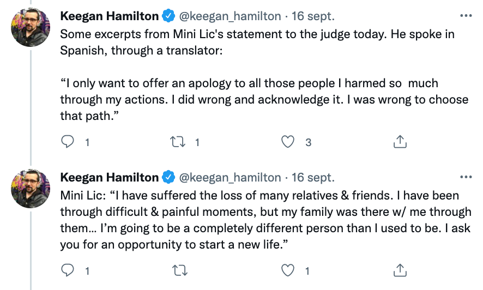
Task: Visit @keegan_hamilton handle in second tweet
Action: [x=230, y=178]
